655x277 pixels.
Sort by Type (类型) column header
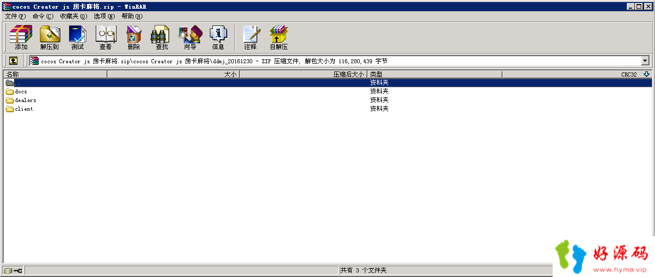coord(434,74)
